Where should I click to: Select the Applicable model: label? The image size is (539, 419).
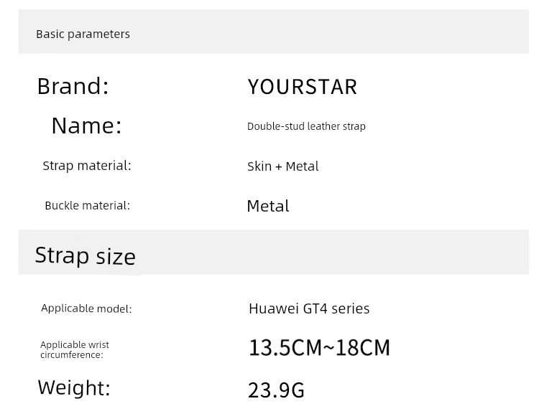click(86, 309)
